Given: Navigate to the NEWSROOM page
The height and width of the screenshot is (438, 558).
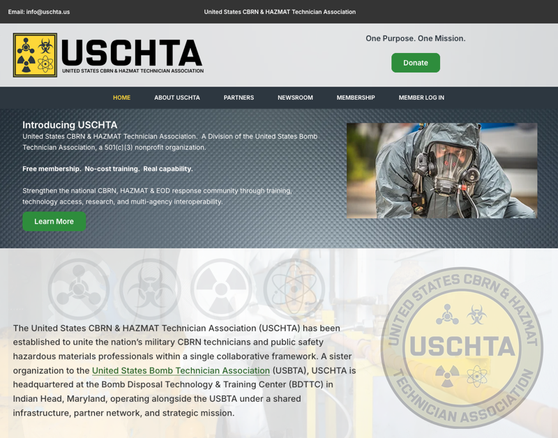Looking at the screenshot, I should click(x=295, y=98).
